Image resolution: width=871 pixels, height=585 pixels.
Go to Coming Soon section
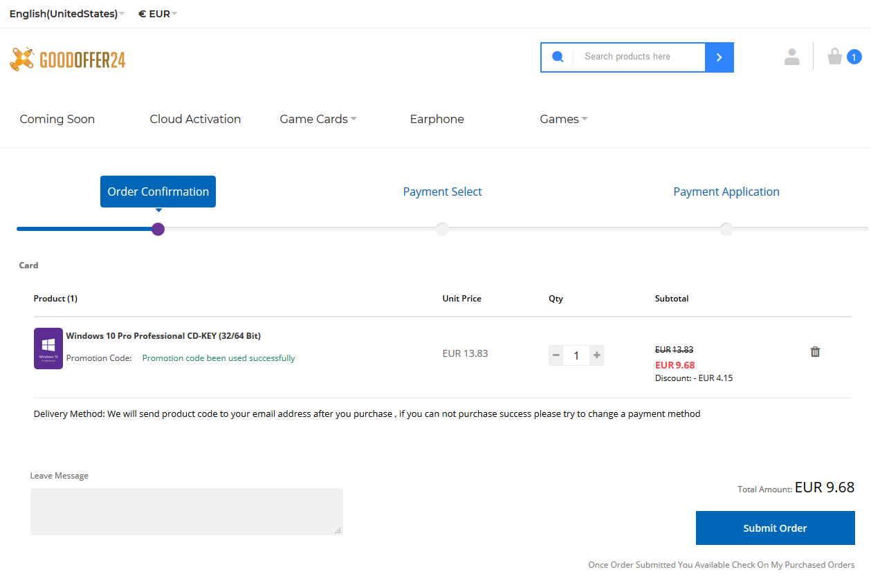coord(57,119)
